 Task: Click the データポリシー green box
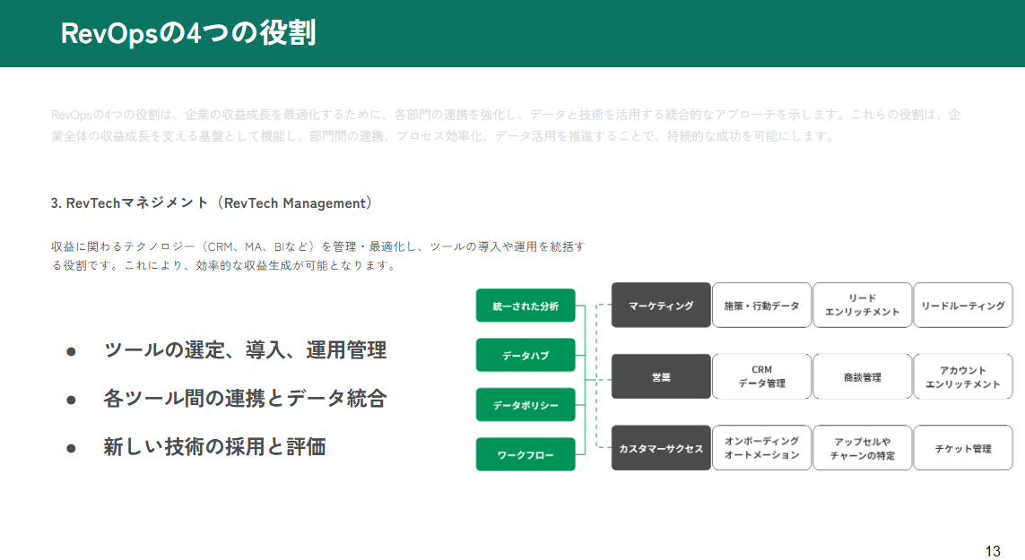pos(525,405)
